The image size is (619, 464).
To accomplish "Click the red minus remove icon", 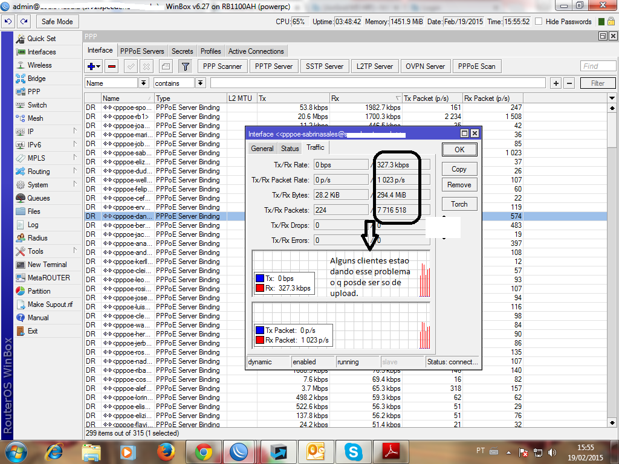I will 112,66.
